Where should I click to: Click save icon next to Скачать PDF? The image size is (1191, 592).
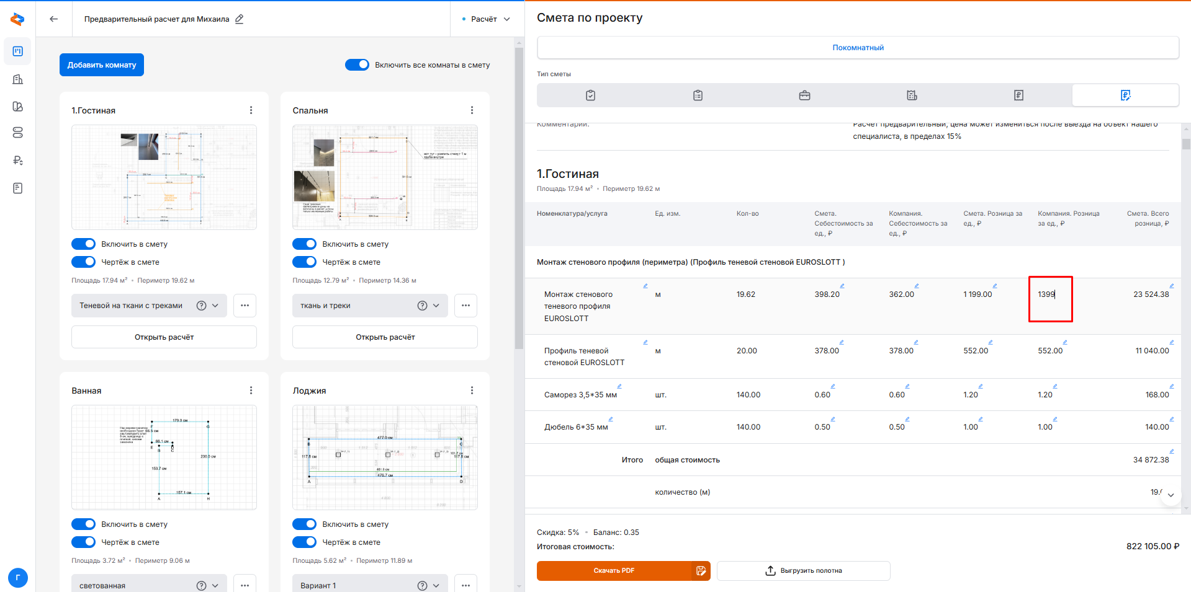(x=701, y=571)
